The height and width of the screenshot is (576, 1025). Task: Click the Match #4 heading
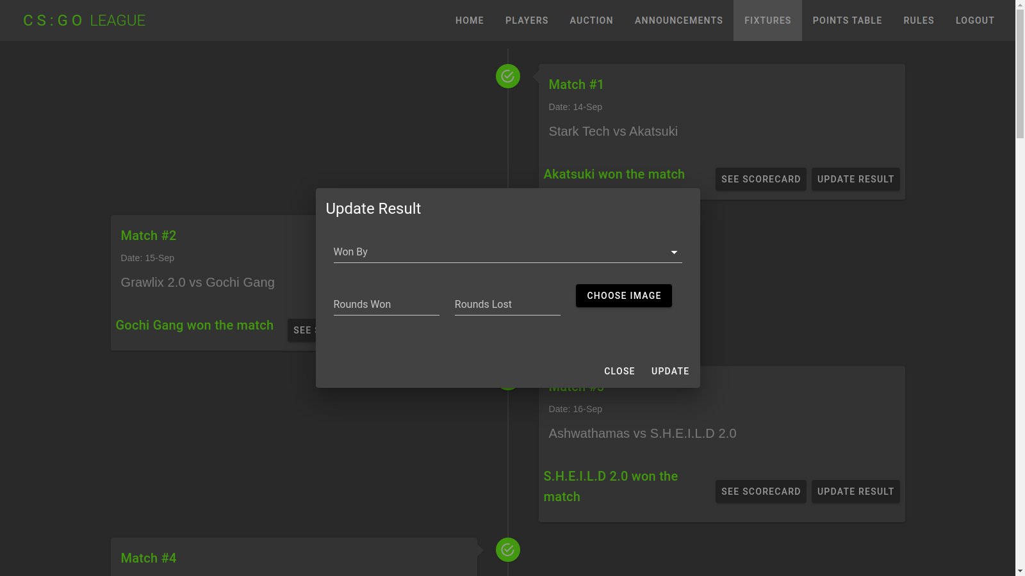point(149,558)
